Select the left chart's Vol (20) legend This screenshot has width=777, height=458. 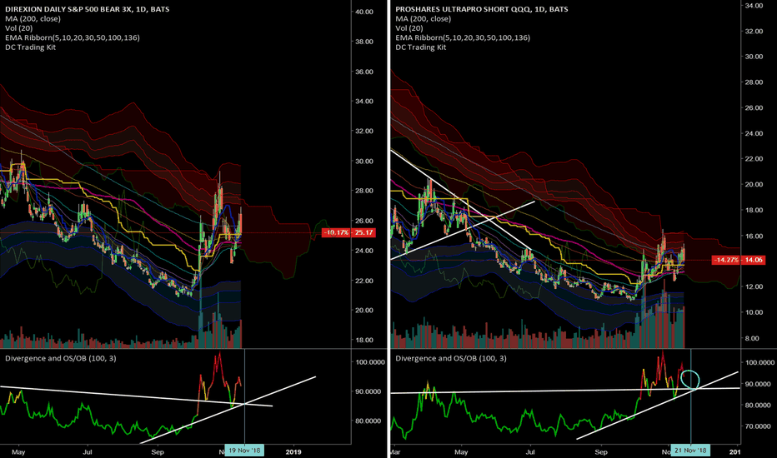click(19, 28)
